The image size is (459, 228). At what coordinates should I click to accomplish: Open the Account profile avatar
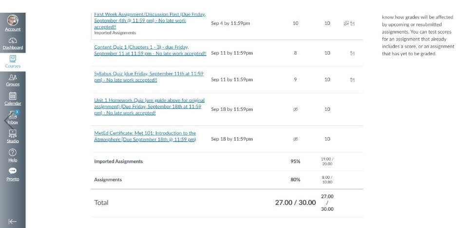[x=13, y=21]
